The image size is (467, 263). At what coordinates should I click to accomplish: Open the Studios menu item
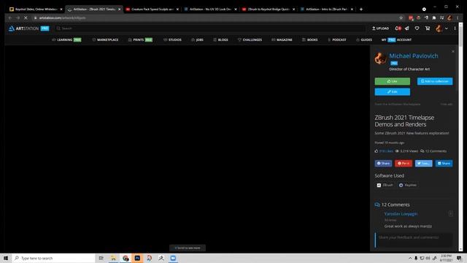pyautogui.click(x=172, y=39)
